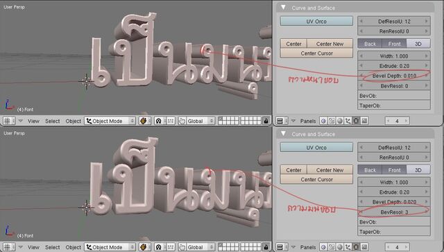Click Center Cursor in the lower panel

pos(316,179)
